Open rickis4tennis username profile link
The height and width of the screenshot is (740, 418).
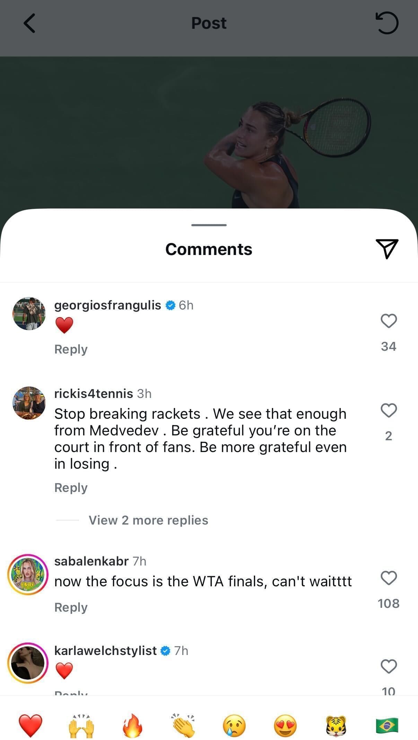pyautogui.click(x=94, y=393)
